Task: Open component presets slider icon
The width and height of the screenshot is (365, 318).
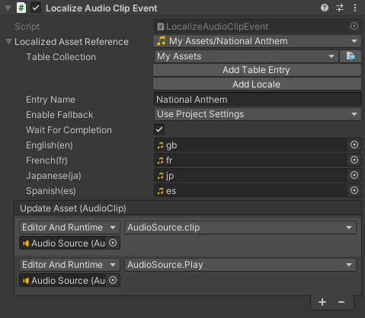Action: [340, 8]
